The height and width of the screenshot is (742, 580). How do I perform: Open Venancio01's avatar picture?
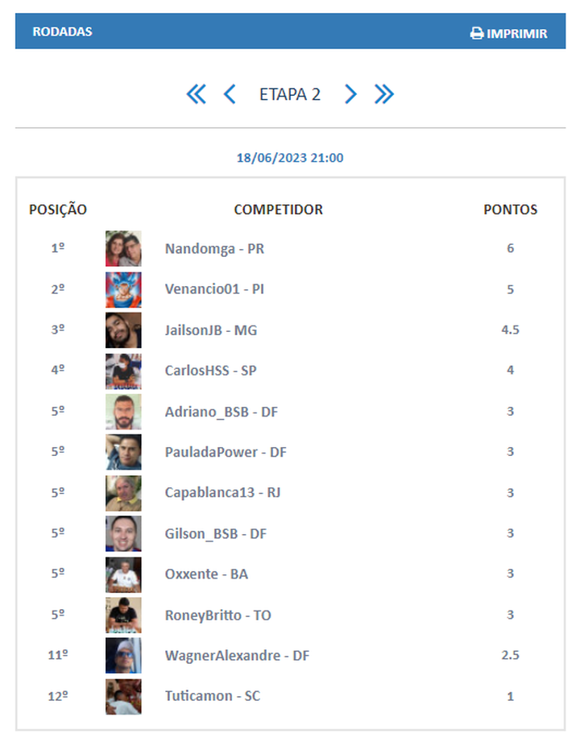[x=123, y=289]
